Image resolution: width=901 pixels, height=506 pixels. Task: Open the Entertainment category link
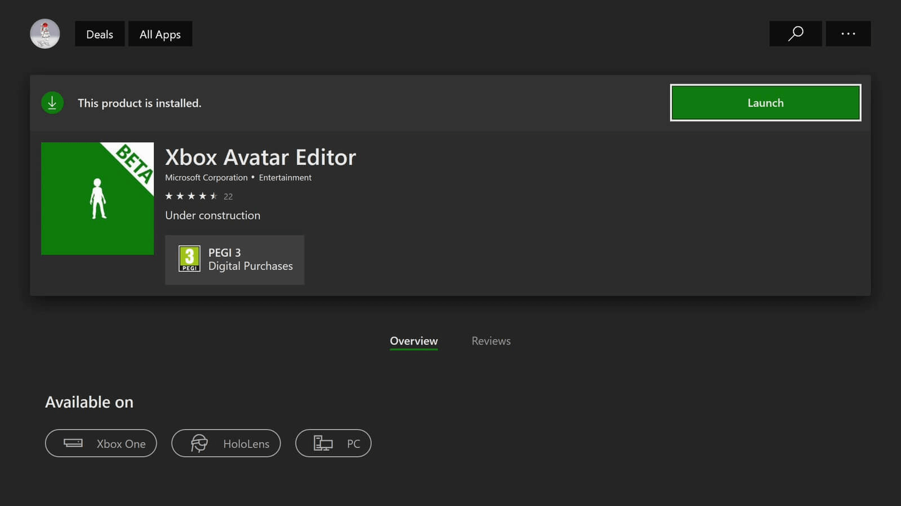coord(285,178)
